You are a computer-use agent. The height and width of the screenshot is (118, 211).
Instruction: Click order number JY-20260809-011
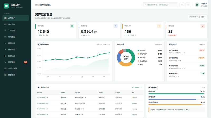(x=42, y=115)
